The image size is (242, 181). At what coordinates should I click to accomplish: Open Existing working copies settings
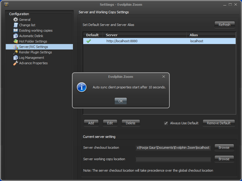pyautogui.click(x=36, y=30)
